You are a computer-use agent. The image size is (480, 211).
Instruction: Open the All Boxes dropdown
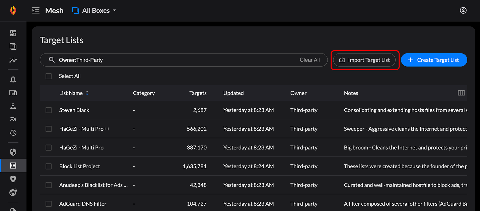coord(94,11)
